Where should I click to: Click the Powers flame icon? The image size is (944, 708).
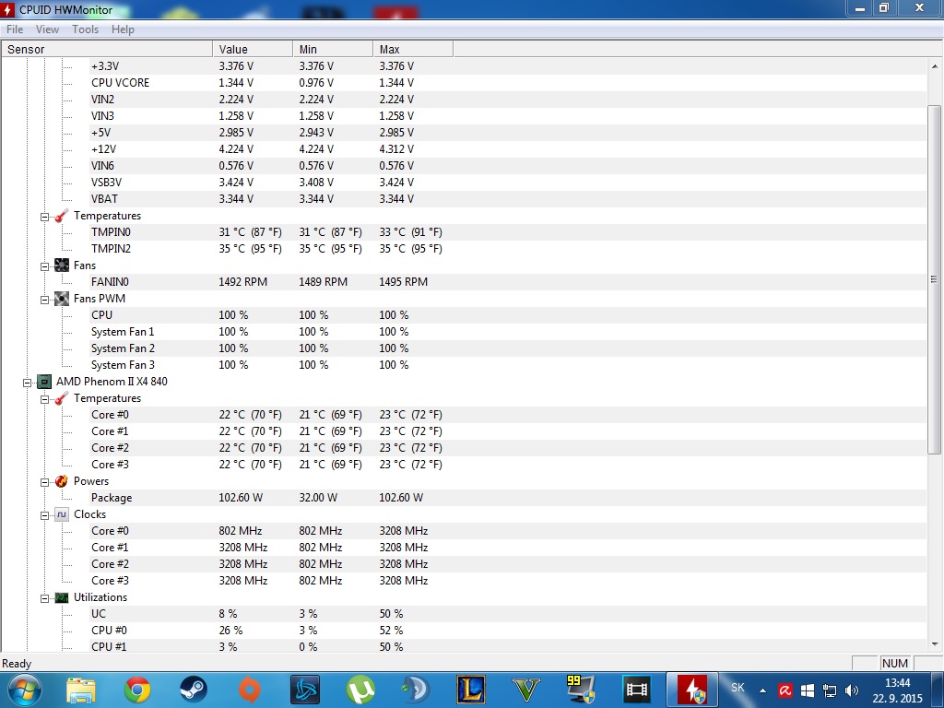[62, 481]
